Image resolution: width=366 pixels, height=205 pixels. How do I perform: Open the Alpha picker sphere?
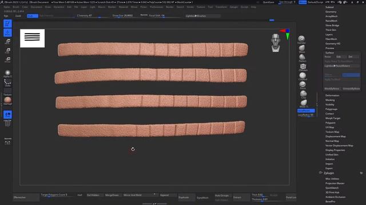(x=7, y=73)
